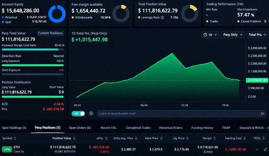
Task: Switch to Recent Fills tab
Action: click(x=108, y=128)
